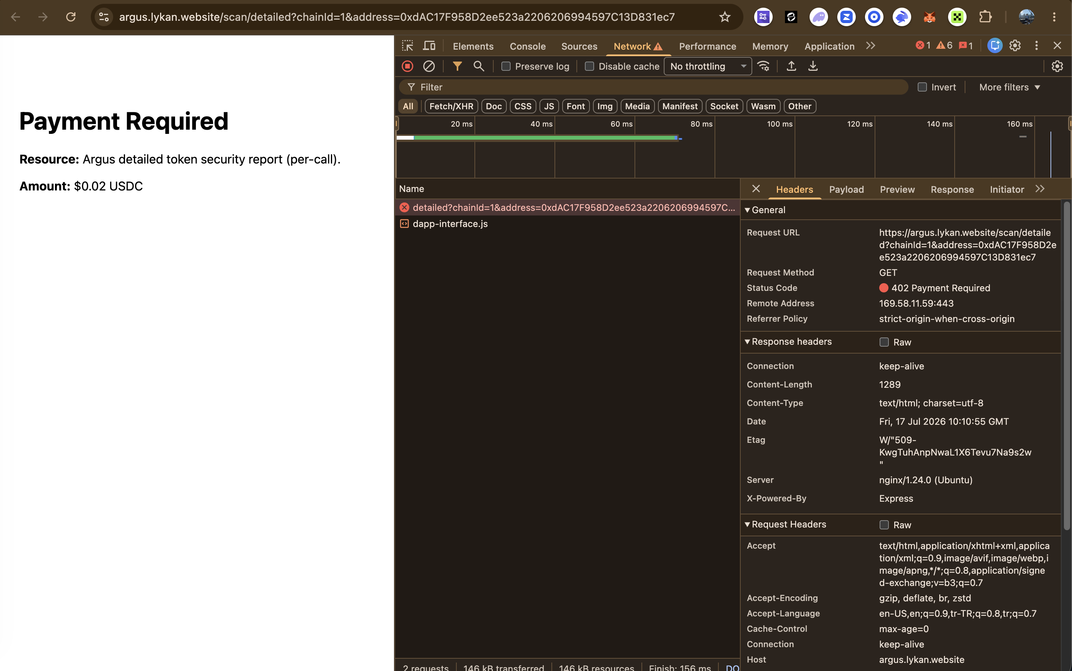Viewport: 1072px width, 671px height.
Task: Tick the Invert filter checkbox
Action: [x=922, y=87]
